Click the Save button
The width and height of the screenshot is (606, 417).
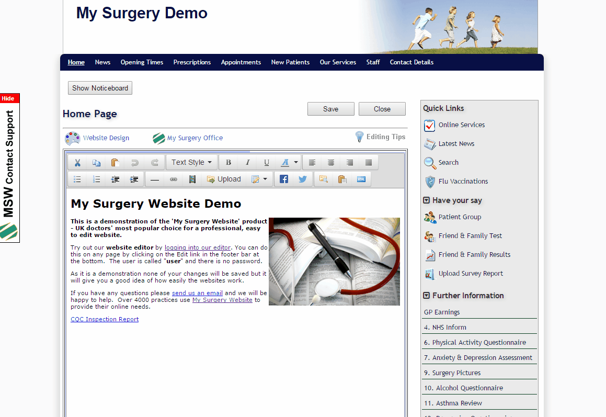[x=330, y=109]
